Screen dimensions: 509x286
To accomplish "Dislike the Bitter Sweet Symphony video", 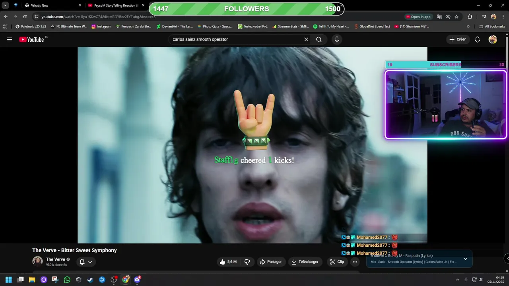I will click(247, 262).
